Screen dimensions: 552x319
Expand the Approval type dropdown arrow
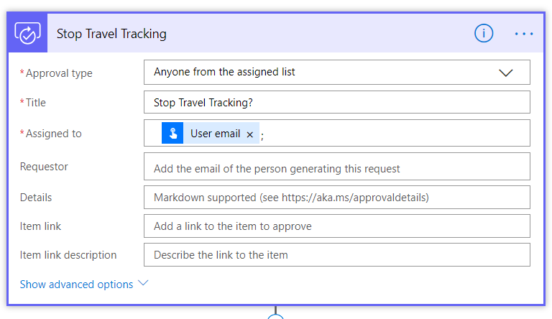point(506,73)
